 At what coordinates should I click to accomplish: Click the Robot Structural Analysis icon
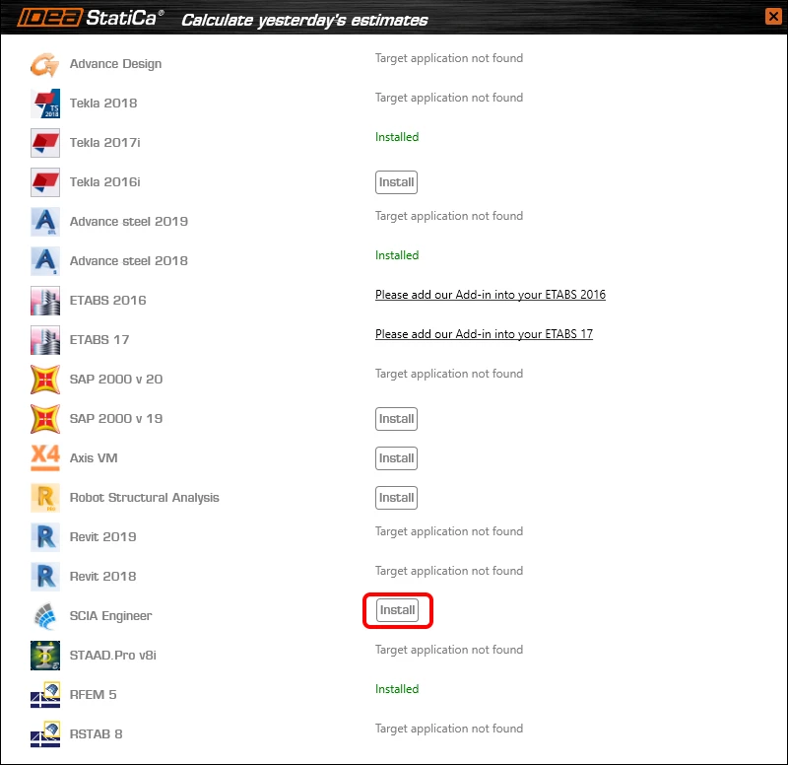click(45, 498)
